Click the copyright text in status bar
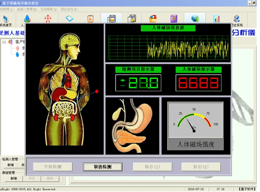Viewport: 260px width, 192px height. (28, 189)
